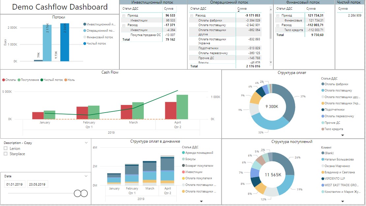This screenshot has height=206, width=366.
Task: Collapse the Приход row in Инвестиционный поток
Action: point(124,16)
